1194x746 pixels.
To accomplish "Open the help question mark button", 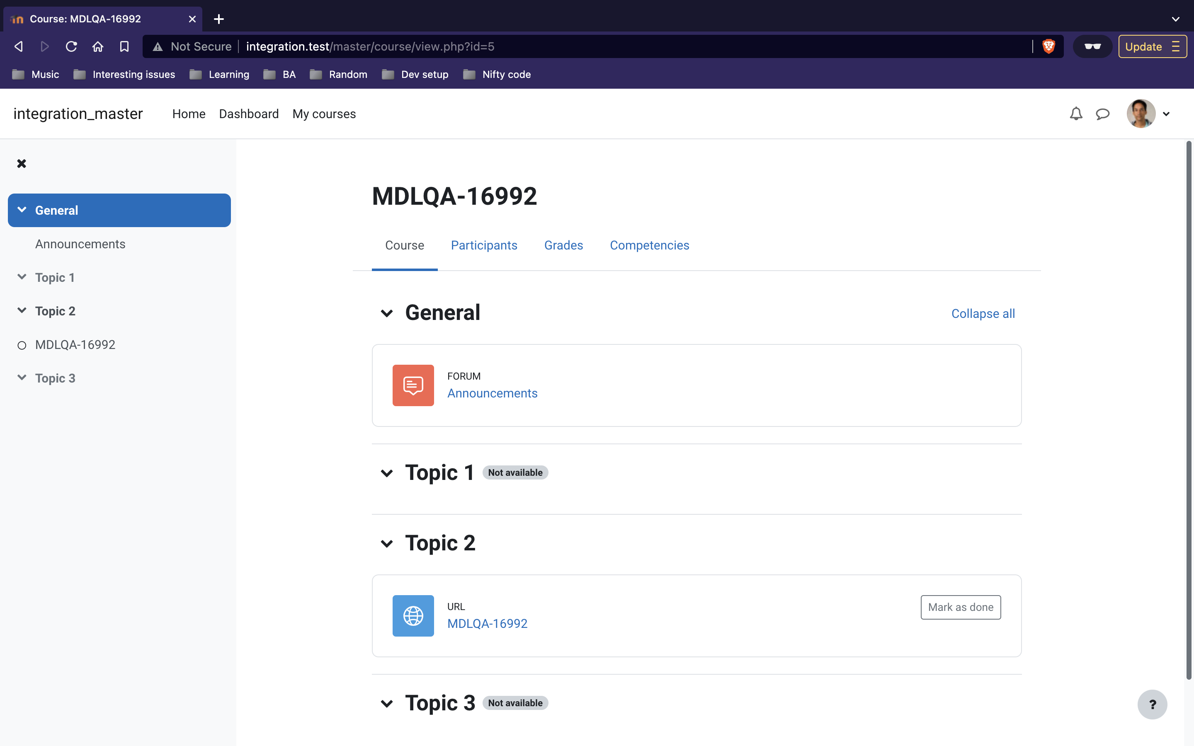I will pos(1152,704).
